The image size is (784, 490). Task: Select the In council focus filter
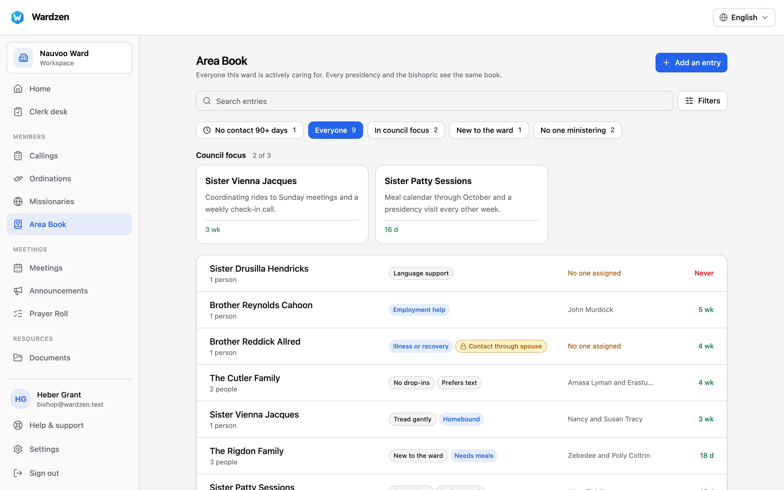pos(406,130)
